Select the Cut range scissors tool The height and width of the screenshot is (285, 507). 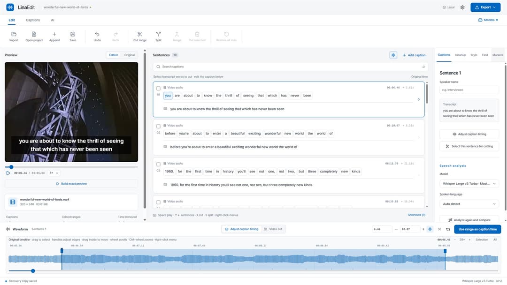(140, 34)
